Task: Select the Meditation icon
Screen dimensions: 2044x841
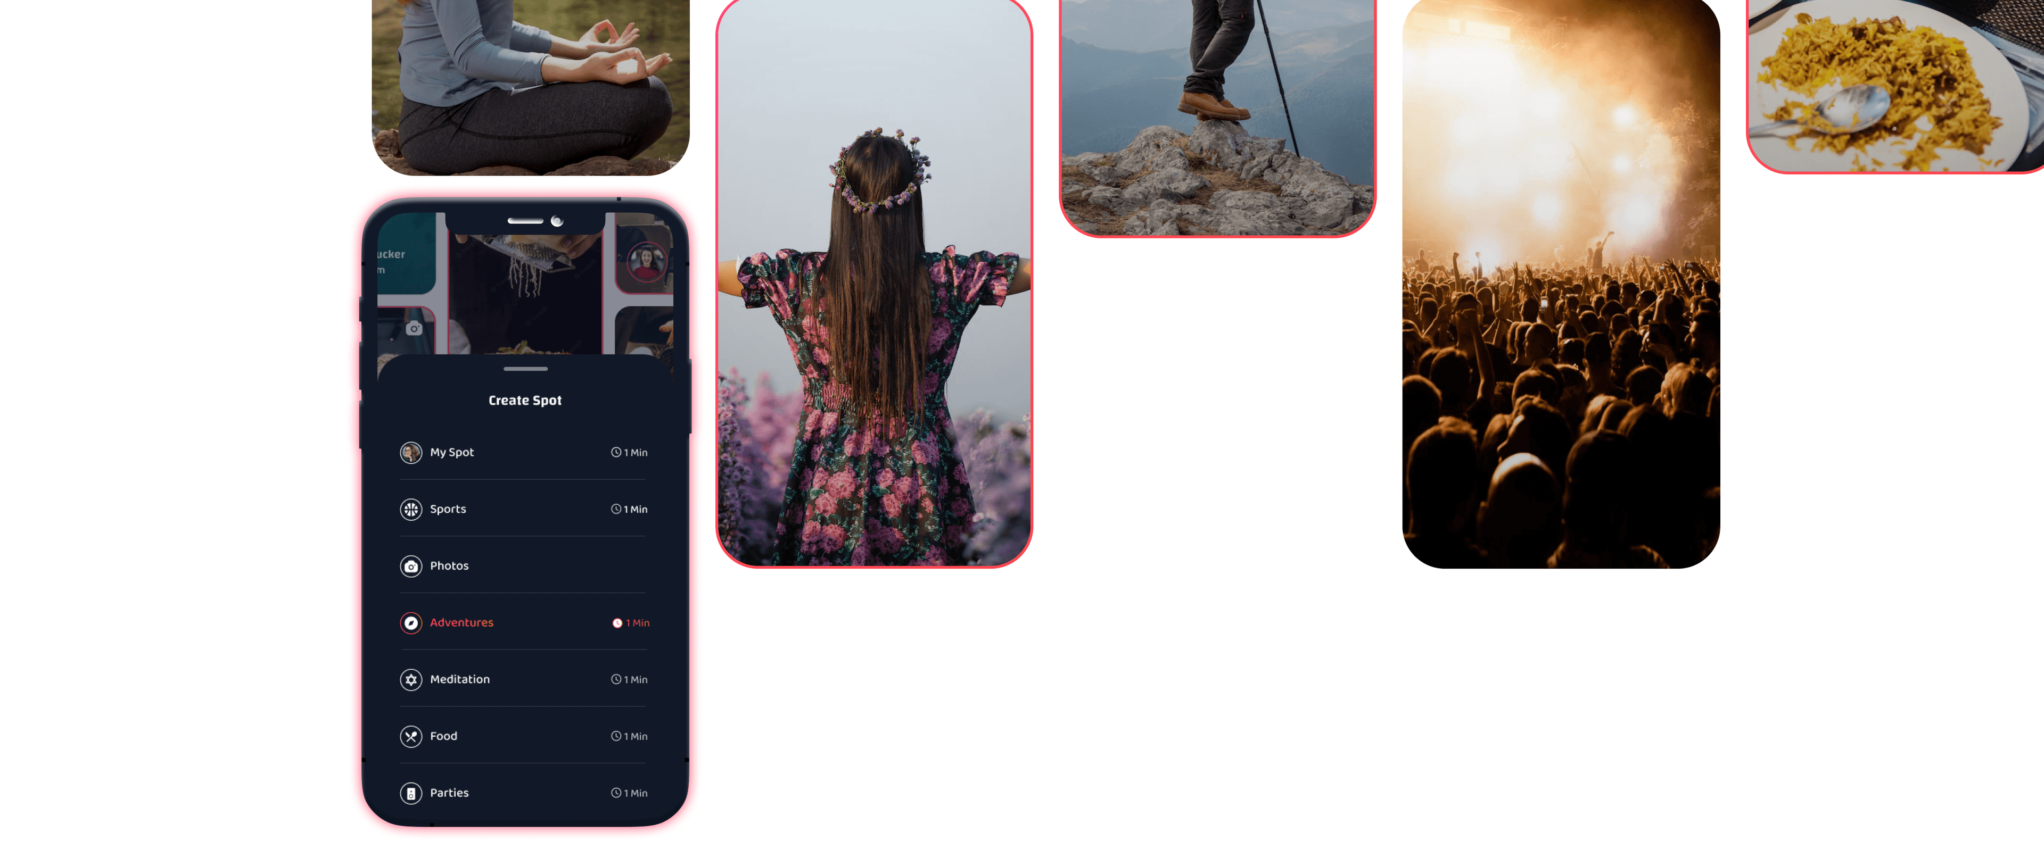Action: click(412, 678)
